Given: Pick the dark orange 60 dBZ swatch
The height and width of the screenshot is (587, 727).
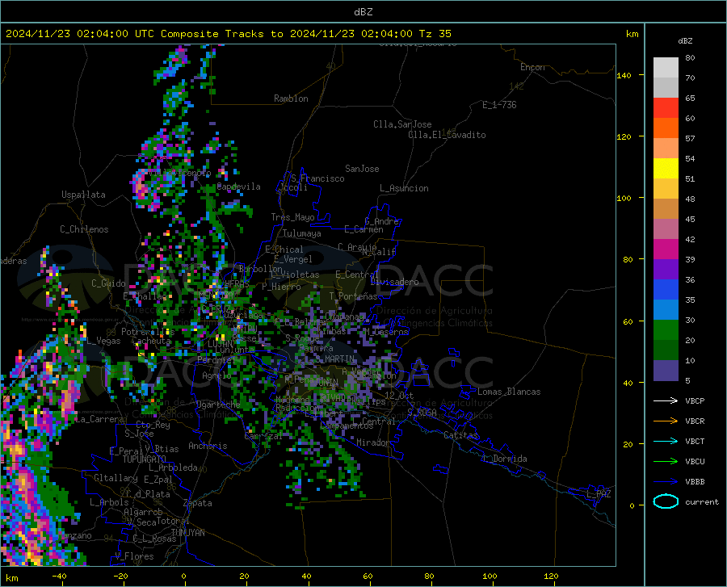Looking at the screenshot, I should pyautogui.click(x=666, y=128).
